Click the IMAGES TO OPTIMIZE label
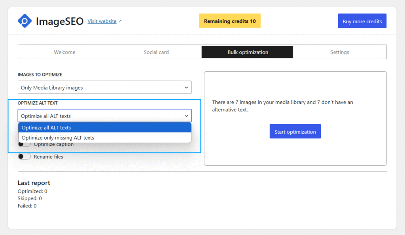Image resolution: width=405 pixels, height=235 pixels. pyautogui.click(x=40, y=75)
